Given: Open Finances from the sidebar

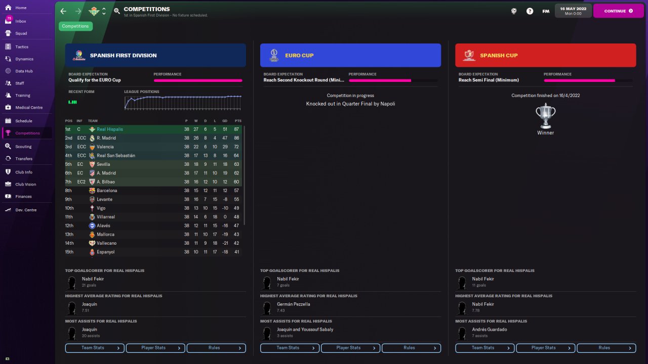Looking at the screenshot, I should [x=27, y=197].
